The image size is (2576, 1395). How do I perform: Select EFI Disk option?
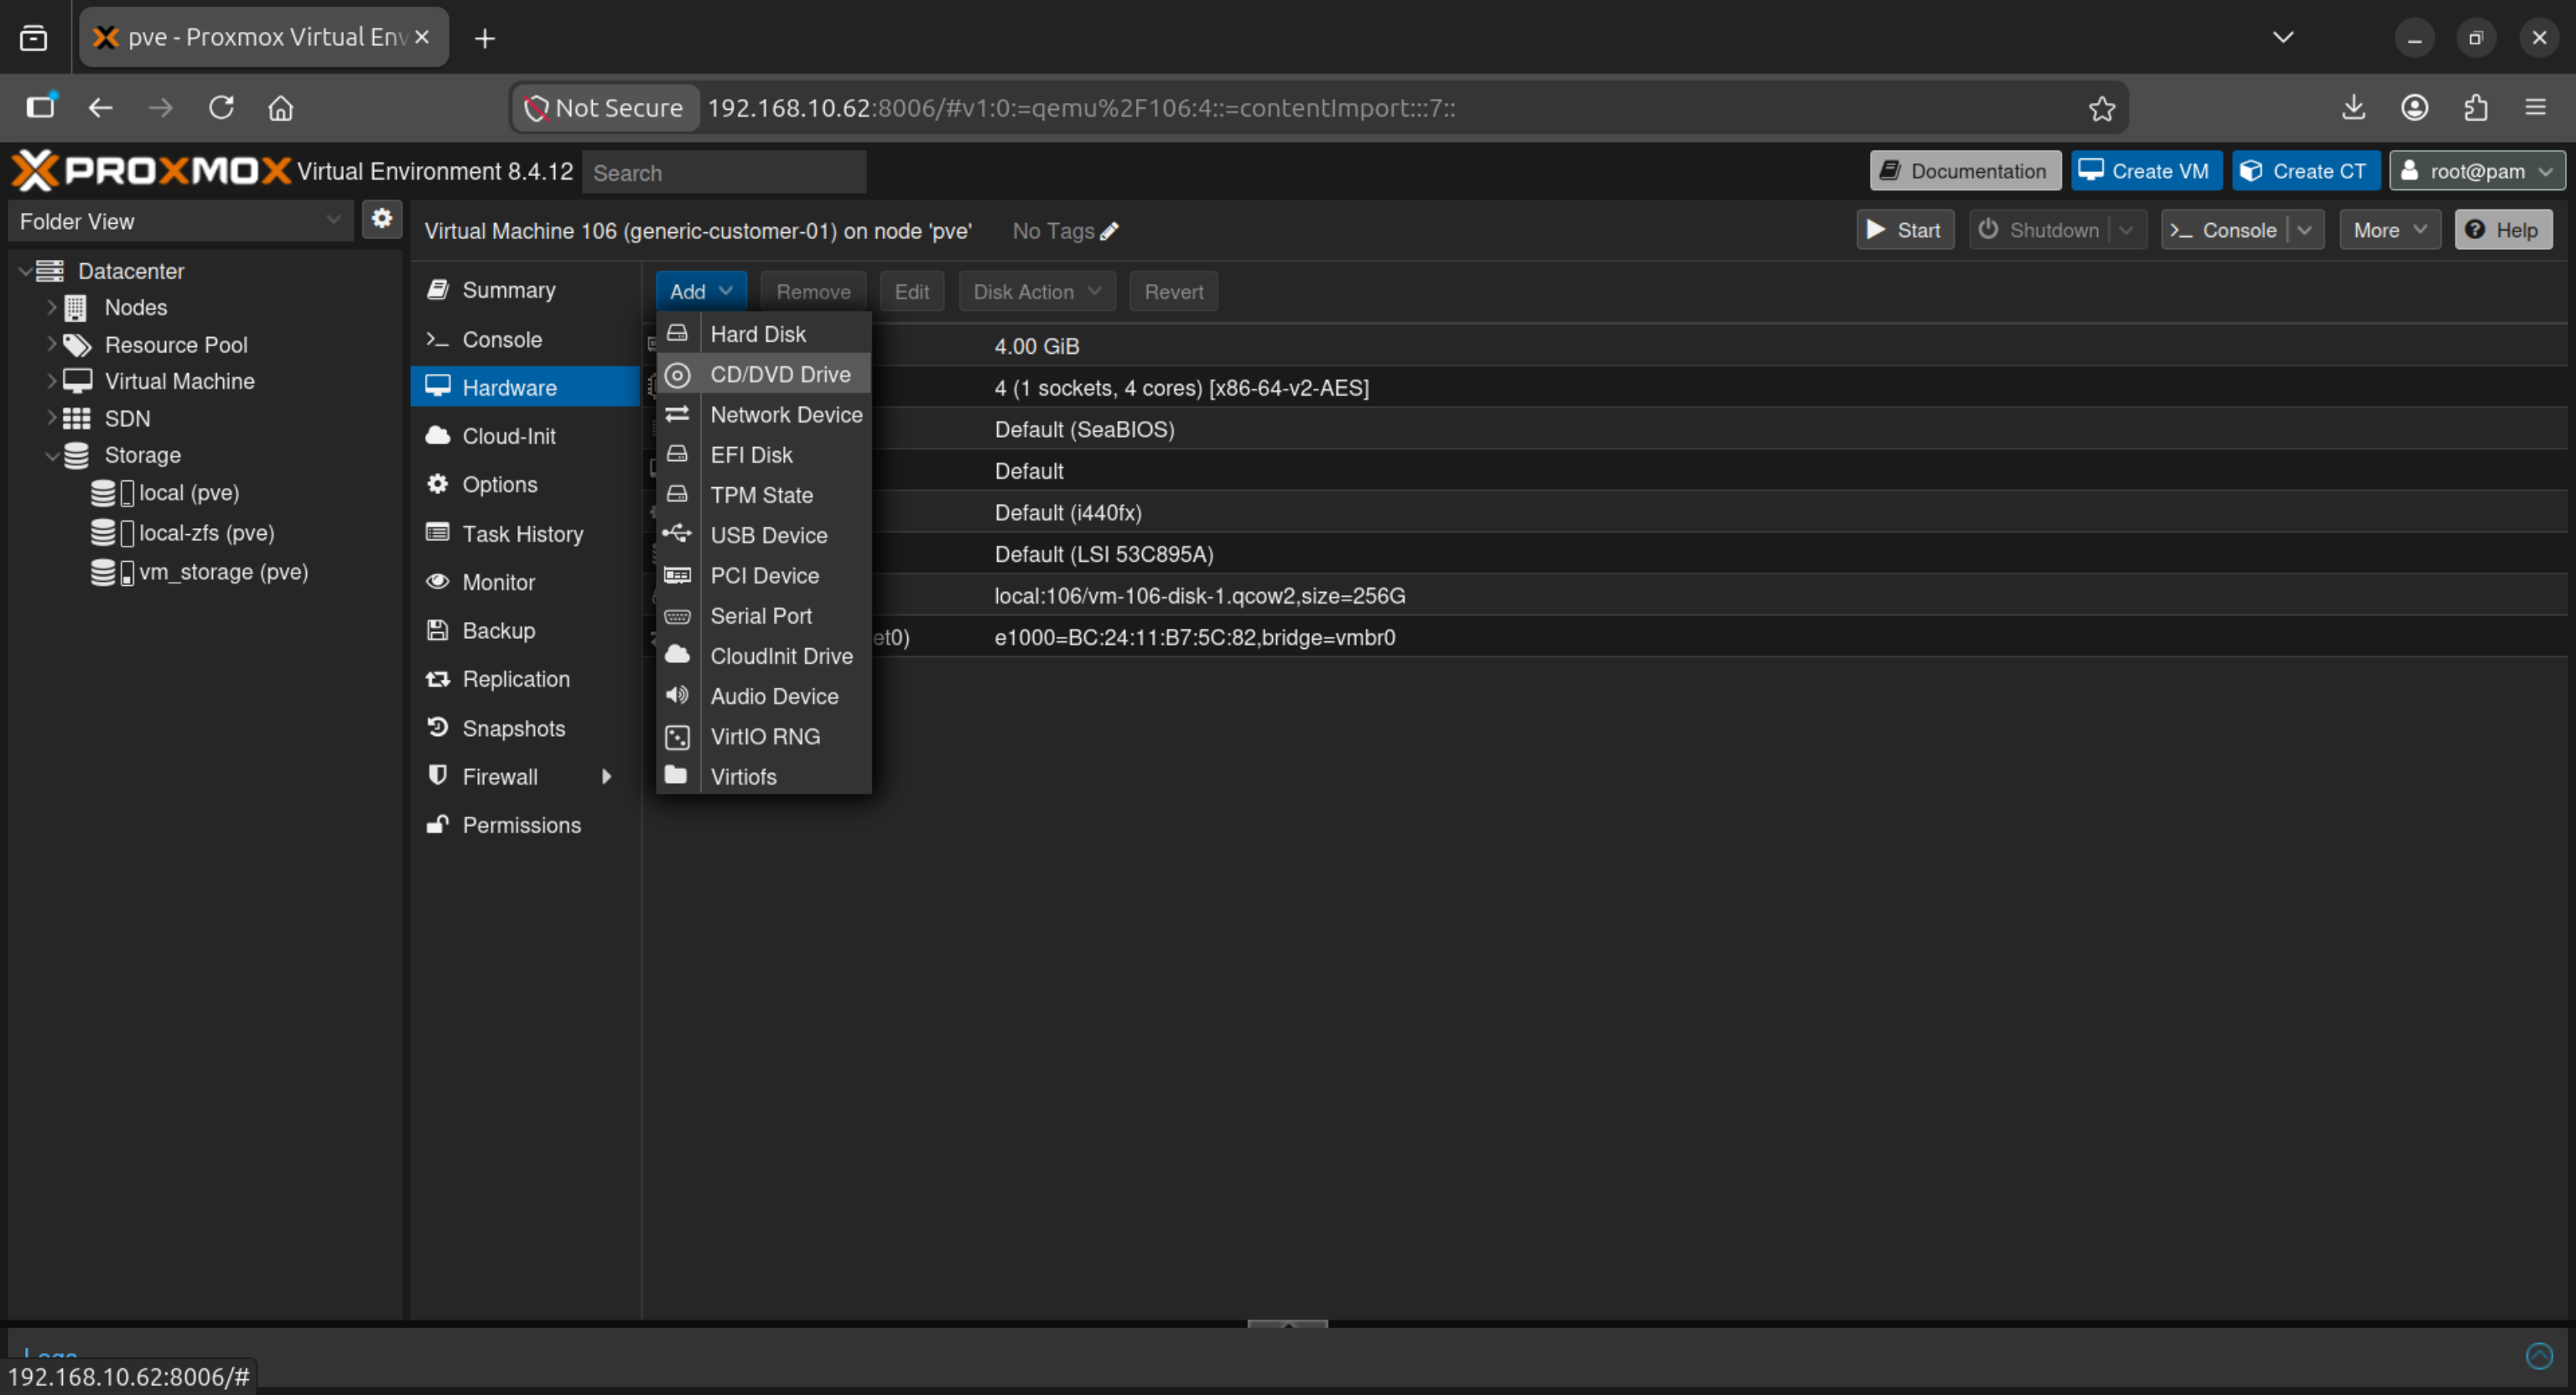pos(763,455)
